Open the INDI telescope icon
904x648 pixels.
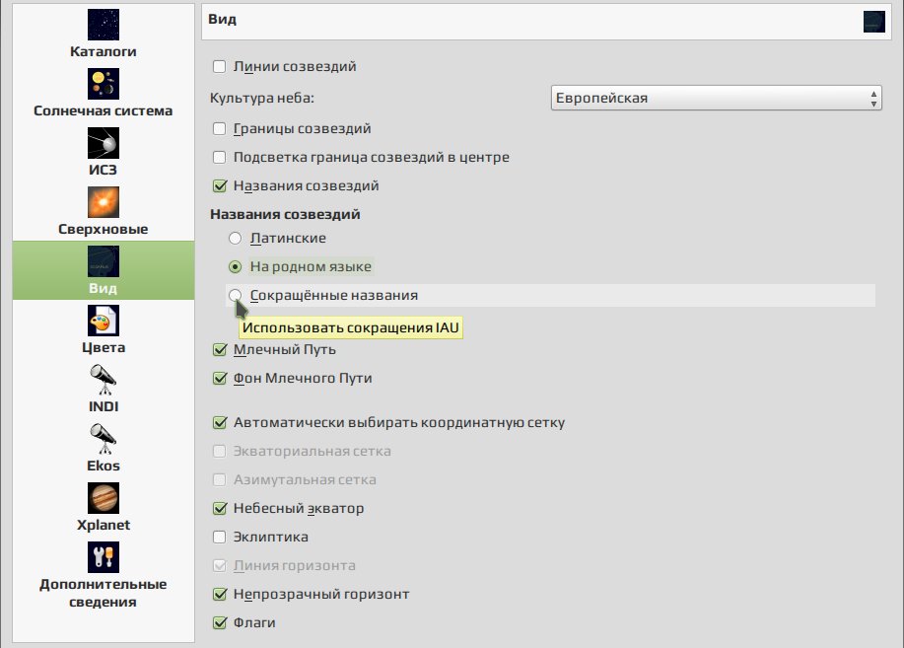pos(104,380)
